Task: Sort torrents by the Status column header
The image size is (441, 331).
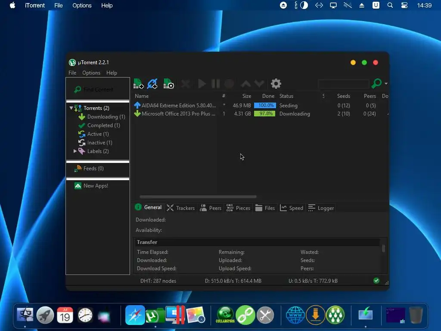Action: pos(286,96)
